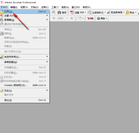Expand the 发送供审阅(V) submenu in the File menu

pos(24,57)
